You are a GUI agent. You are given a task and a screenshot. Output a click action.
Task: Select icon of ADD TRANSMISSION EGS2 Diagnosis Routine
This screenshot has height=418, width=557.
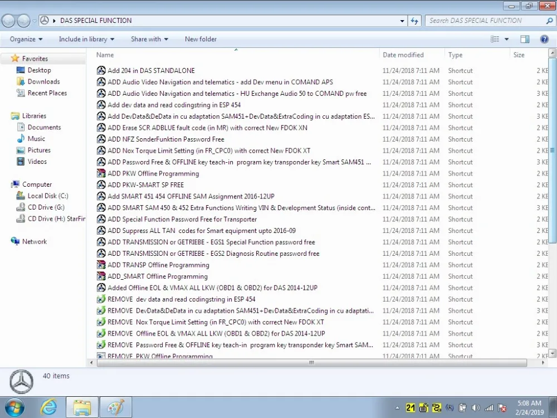tap(101, 253)
